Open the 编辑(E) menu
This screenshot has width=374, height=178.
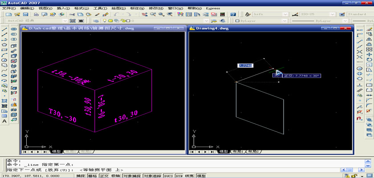pyautogui.click(x=27, y=8)
